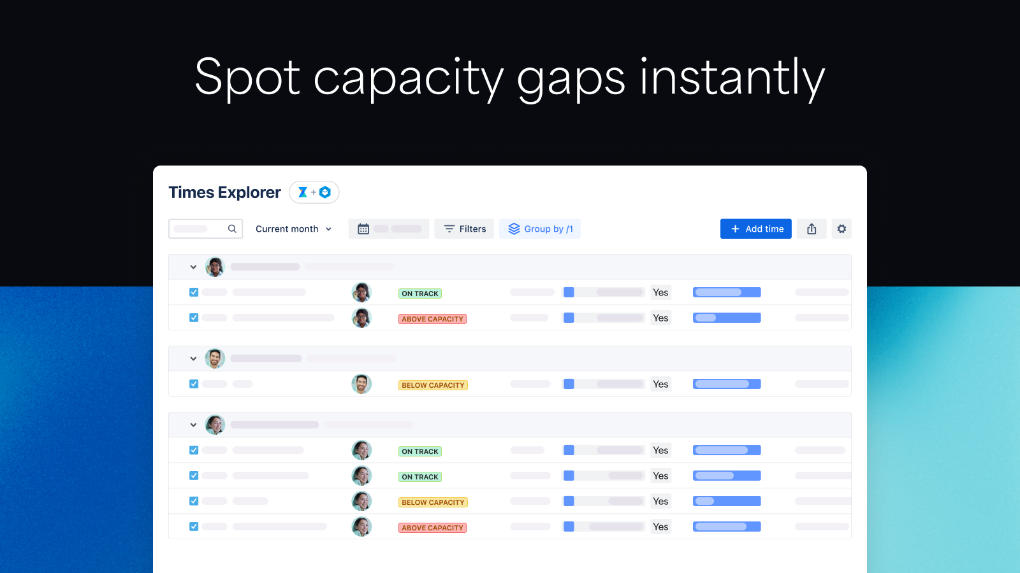Open the Filters menu
Image resolution: width=1020 pixels, height=573 pixels.
(464, 229)
